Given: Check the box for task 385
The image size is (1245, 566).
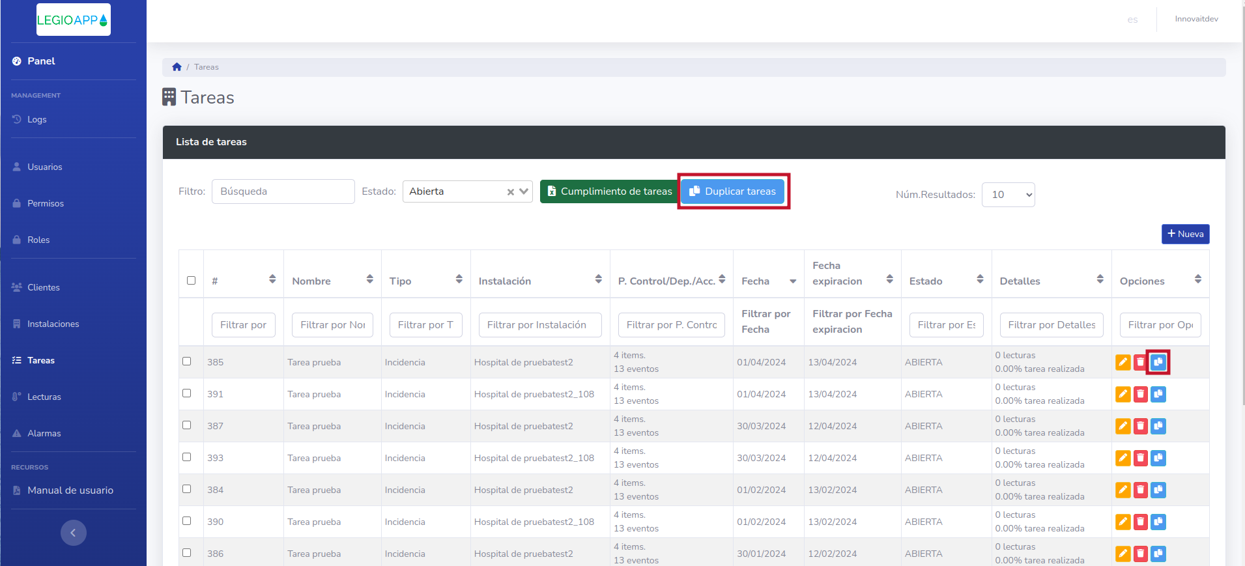Looking at the screenshot, I should (x=187, y=361).
